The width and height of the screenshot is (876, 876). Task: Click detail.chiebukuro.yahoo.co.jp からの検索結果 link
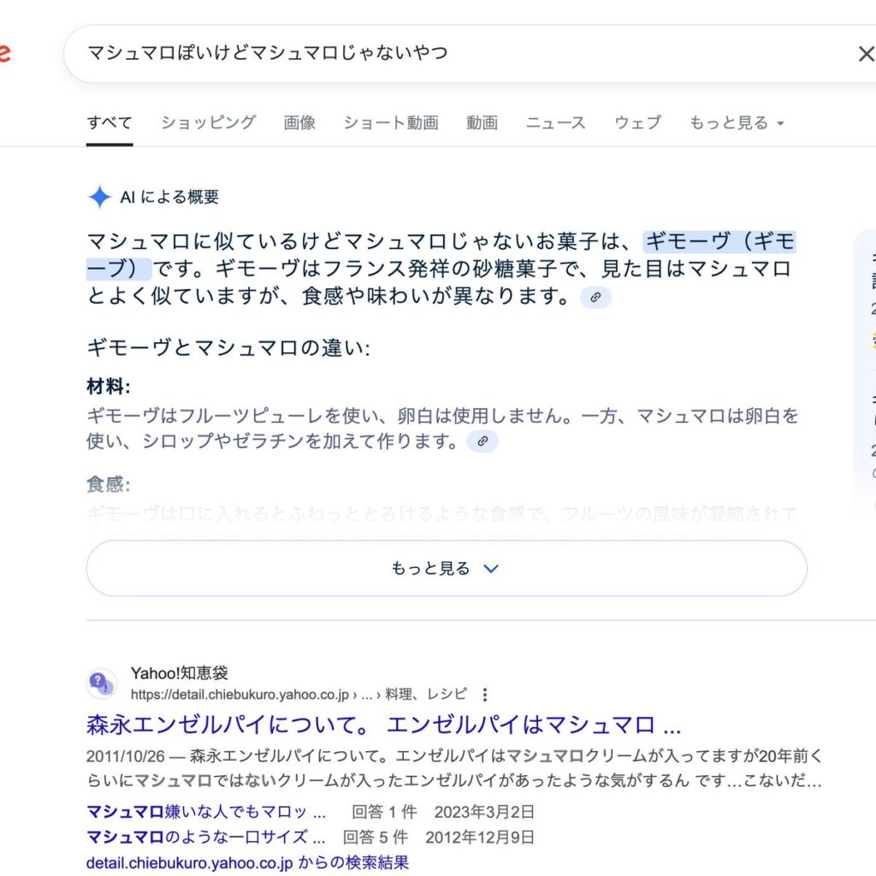247,862
